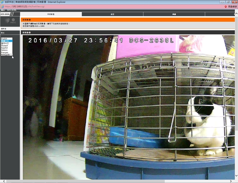Choose Italiano in the language list

click(x=7, y=50)
